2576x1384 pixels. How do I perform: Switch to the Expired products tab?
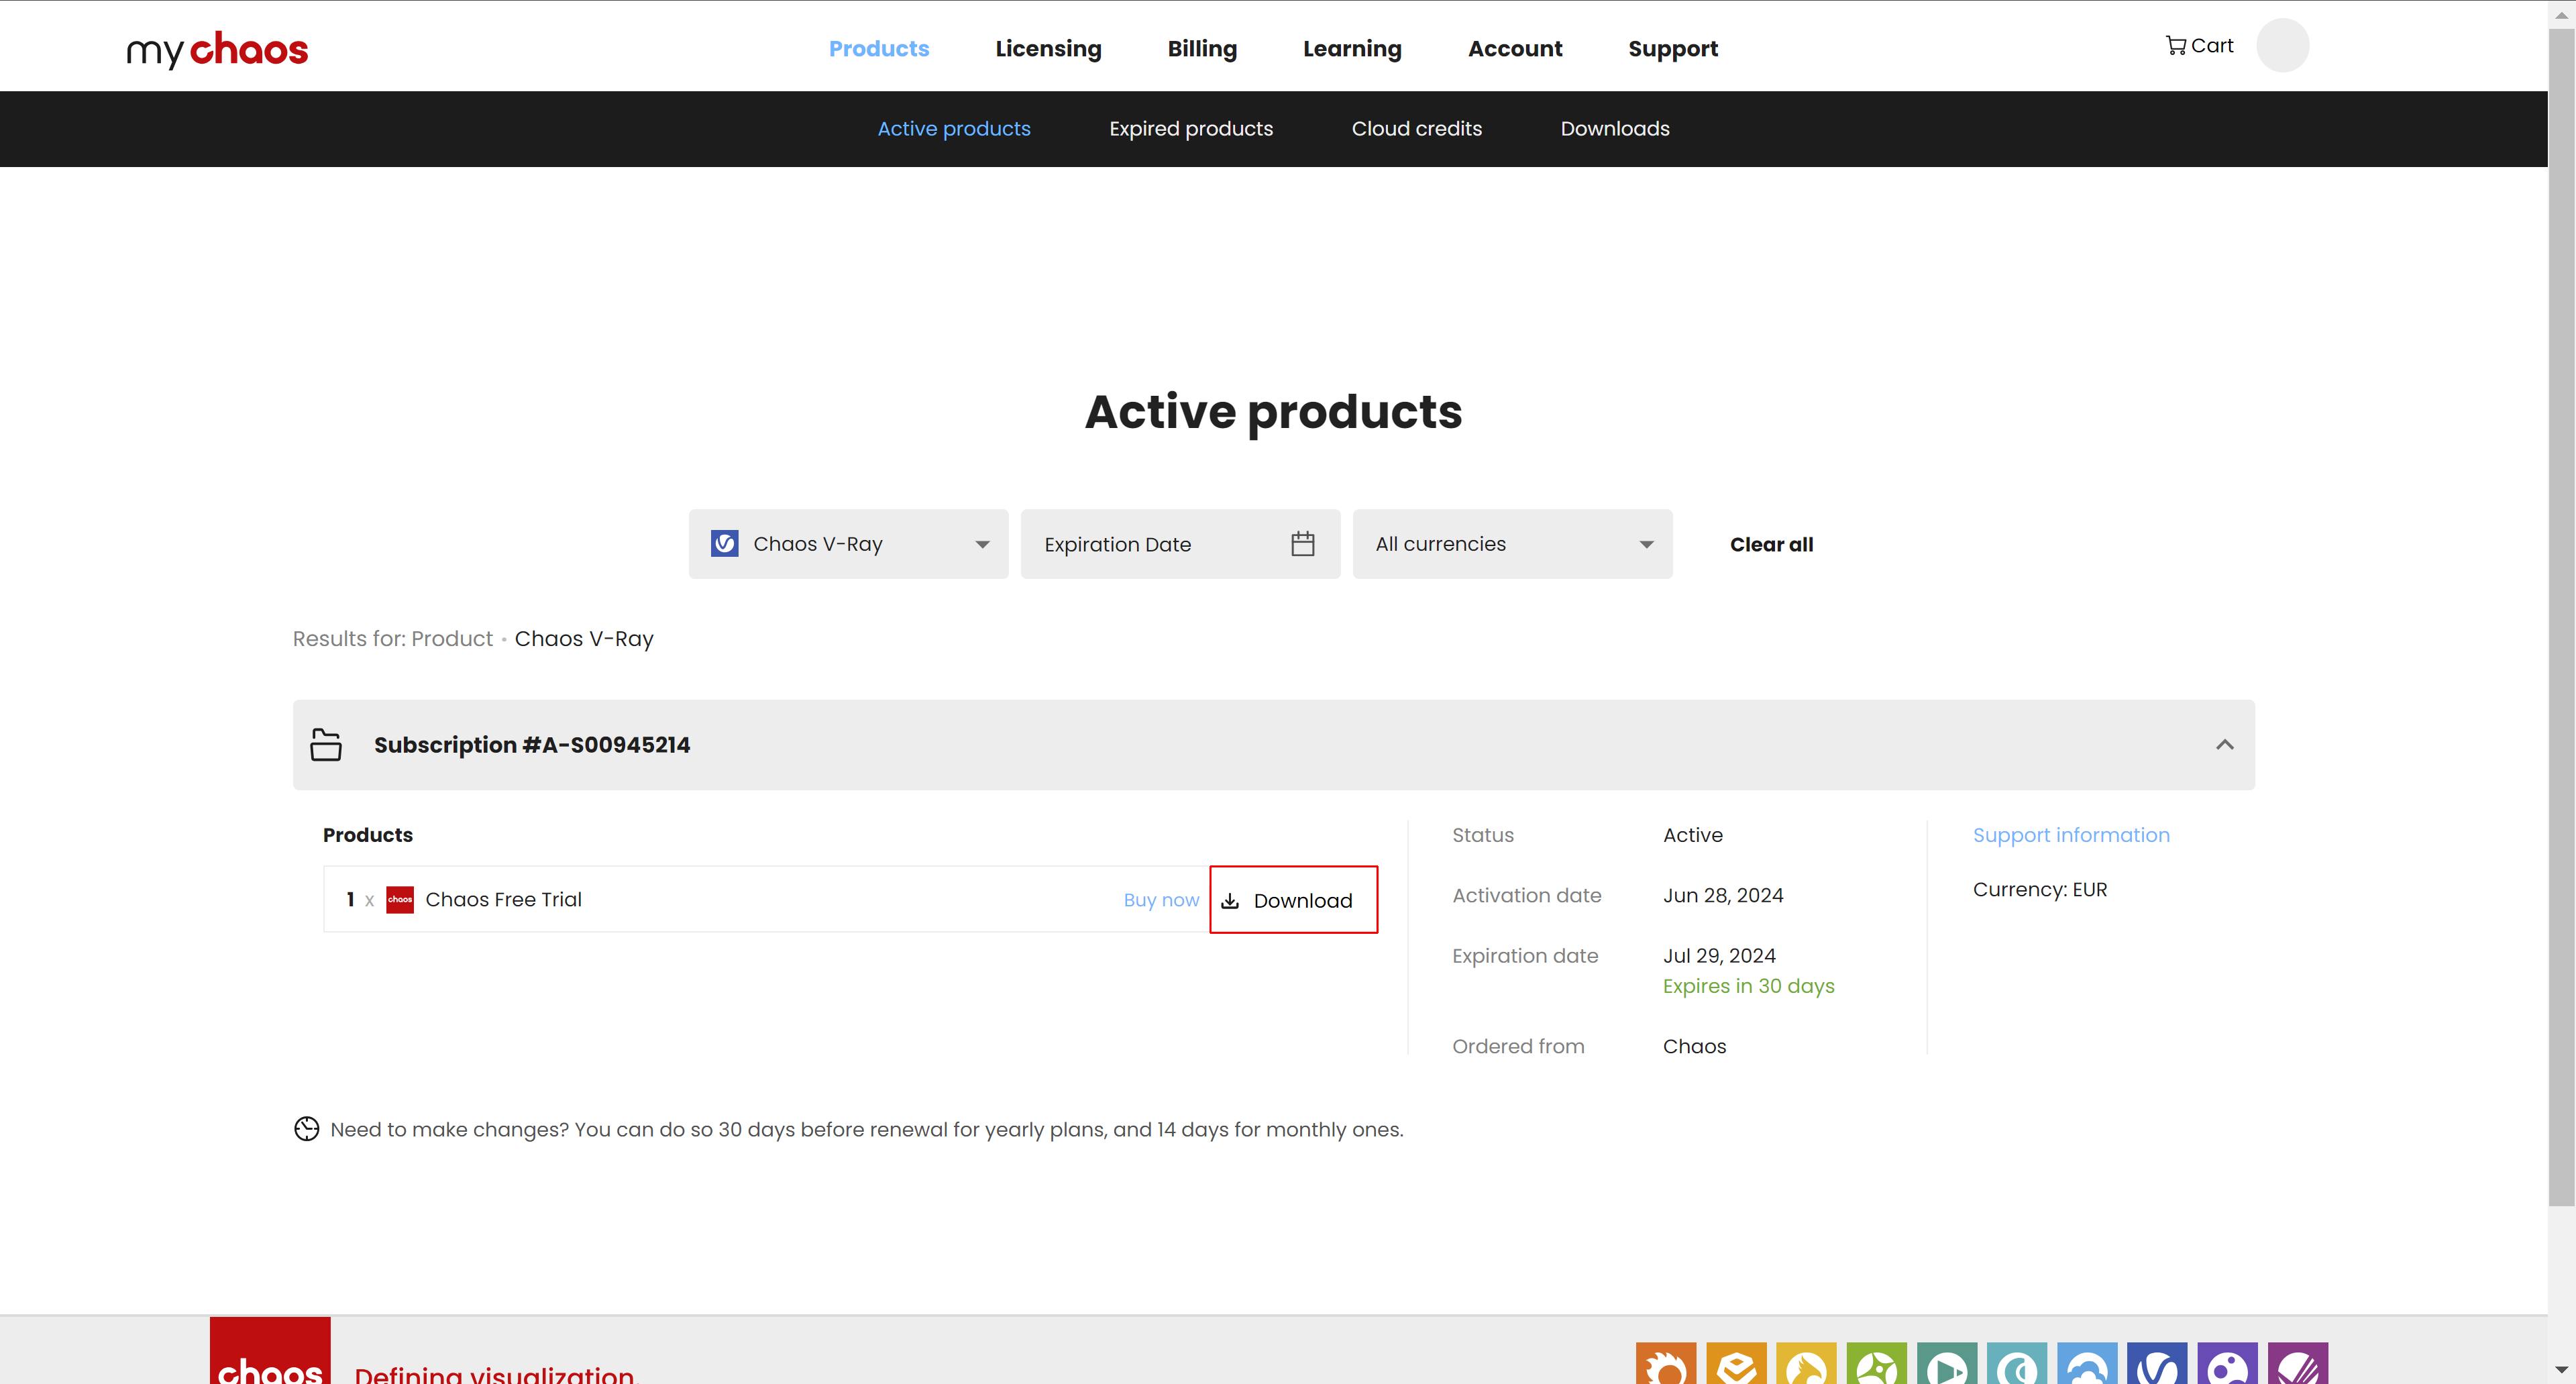tap(1191, 129)
